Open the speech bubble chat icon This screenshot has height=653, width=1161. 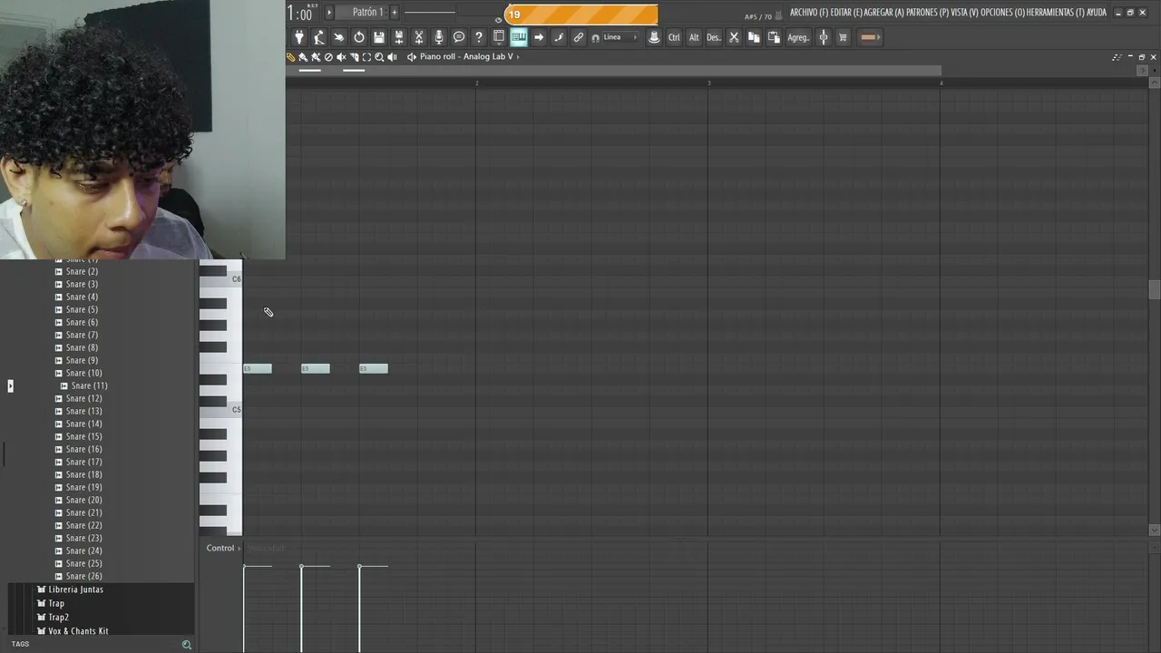pos(459,37)
